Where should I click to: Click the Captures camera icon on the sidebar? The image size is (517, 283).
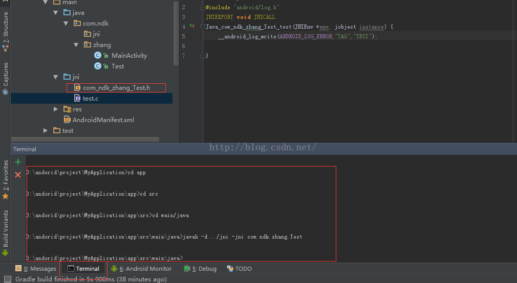pos(5,92)
